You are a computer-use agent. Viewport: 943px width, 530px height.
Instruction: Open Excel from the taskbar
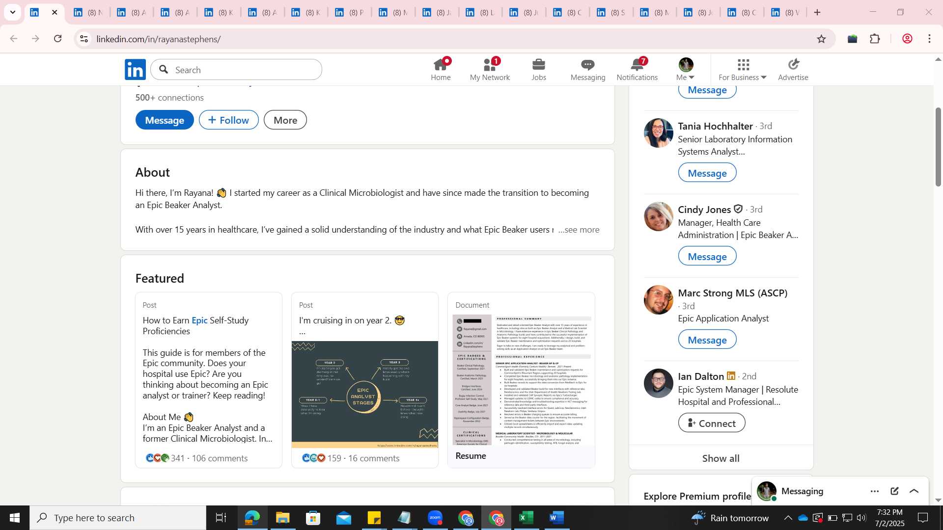click(527, 518)
